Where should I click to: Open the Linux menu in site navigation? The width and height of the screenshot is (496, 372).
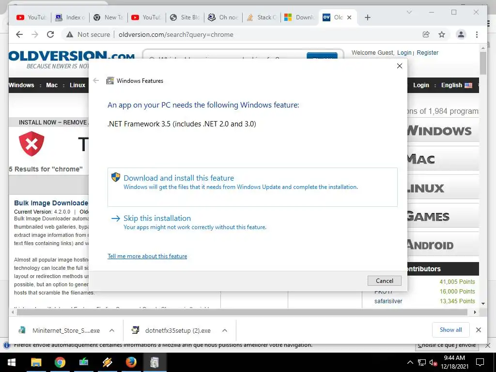pyautogui.click(x=77, y=85)
